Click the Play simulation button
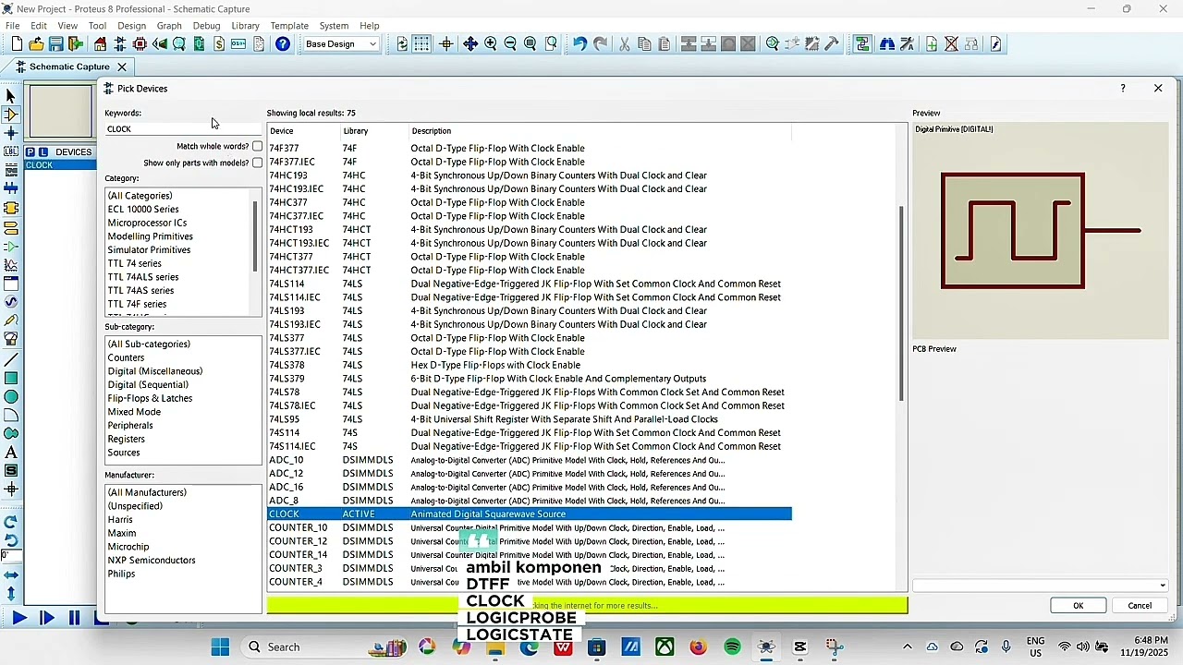1183x665 pixels. (x=18, y=618)
